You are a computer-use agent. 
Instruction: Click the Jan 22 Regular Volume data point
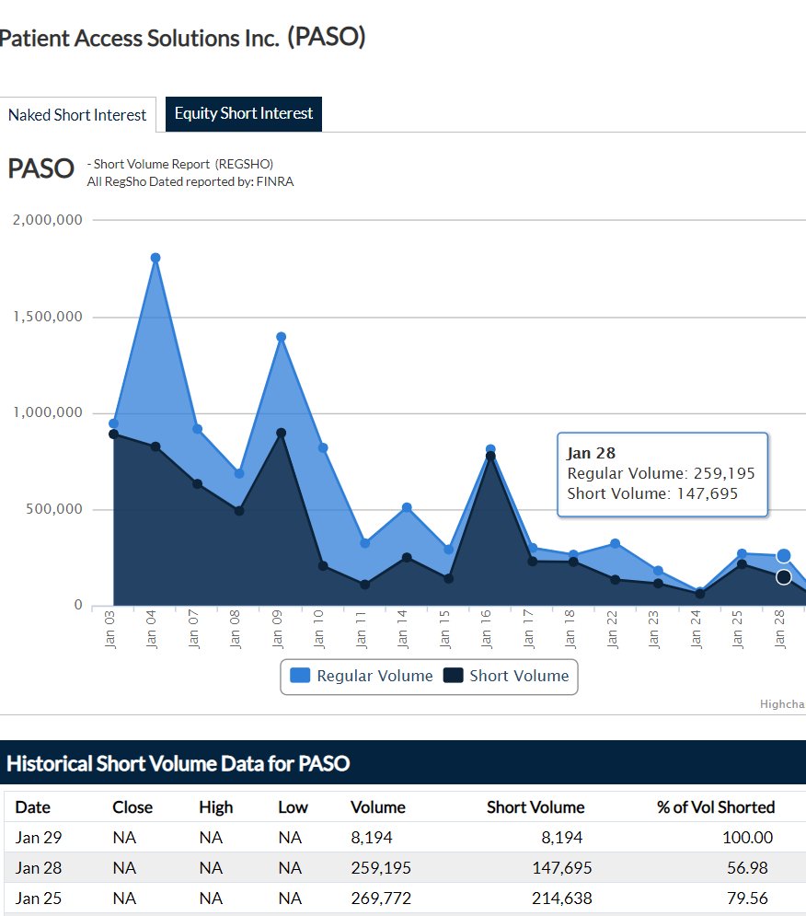[x=615, y=543]
